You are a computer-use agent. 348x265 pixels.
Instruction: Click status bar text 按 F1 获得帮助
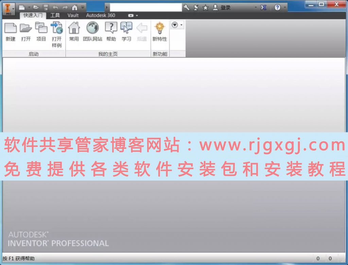[19, 258]
